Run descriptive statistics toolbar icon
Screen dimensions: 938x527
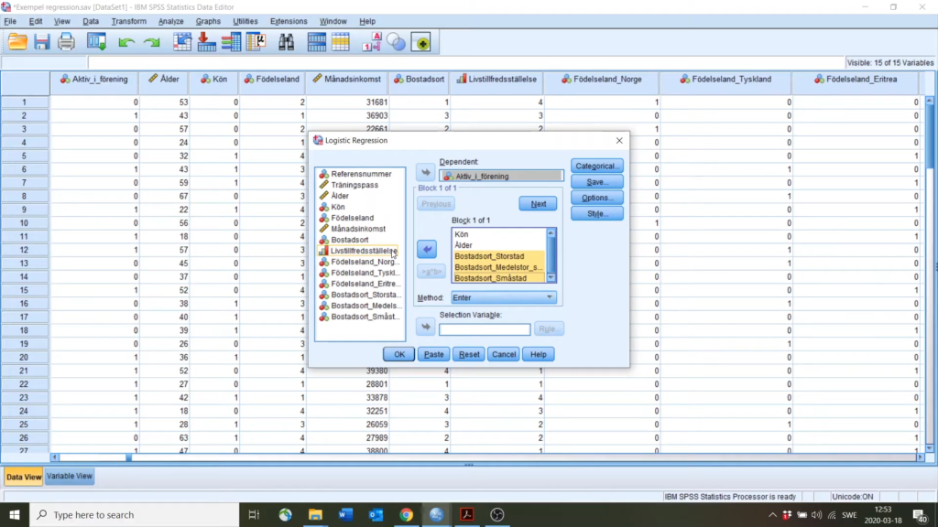point(256,42)
